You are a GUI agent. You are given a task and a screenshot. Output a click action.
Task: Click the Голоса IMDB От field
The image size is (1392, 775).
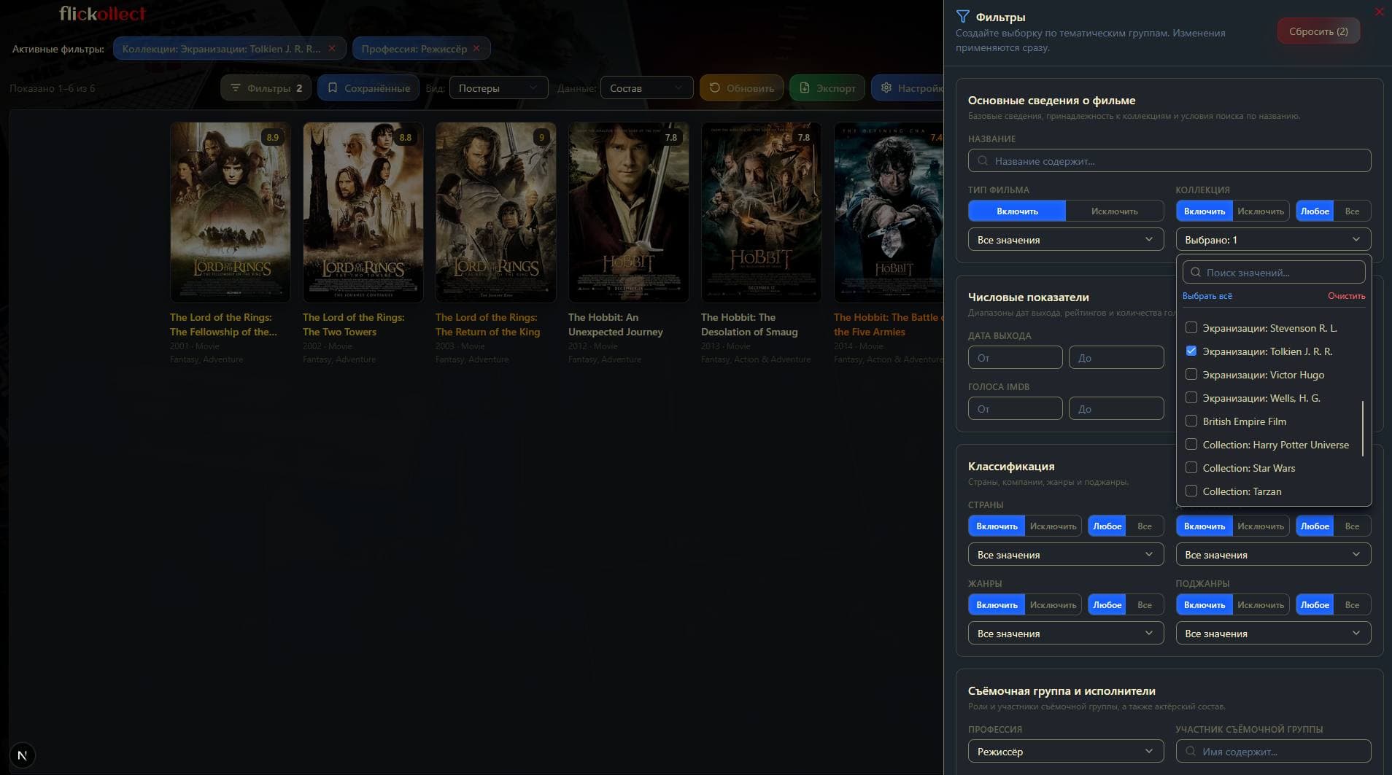pyautogui.click(x=1015, y=409)
